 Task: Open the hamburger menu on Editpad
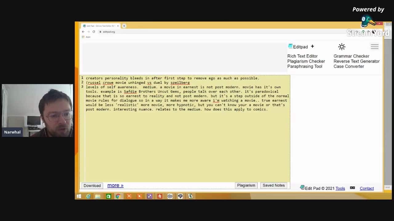click(375, 47)
